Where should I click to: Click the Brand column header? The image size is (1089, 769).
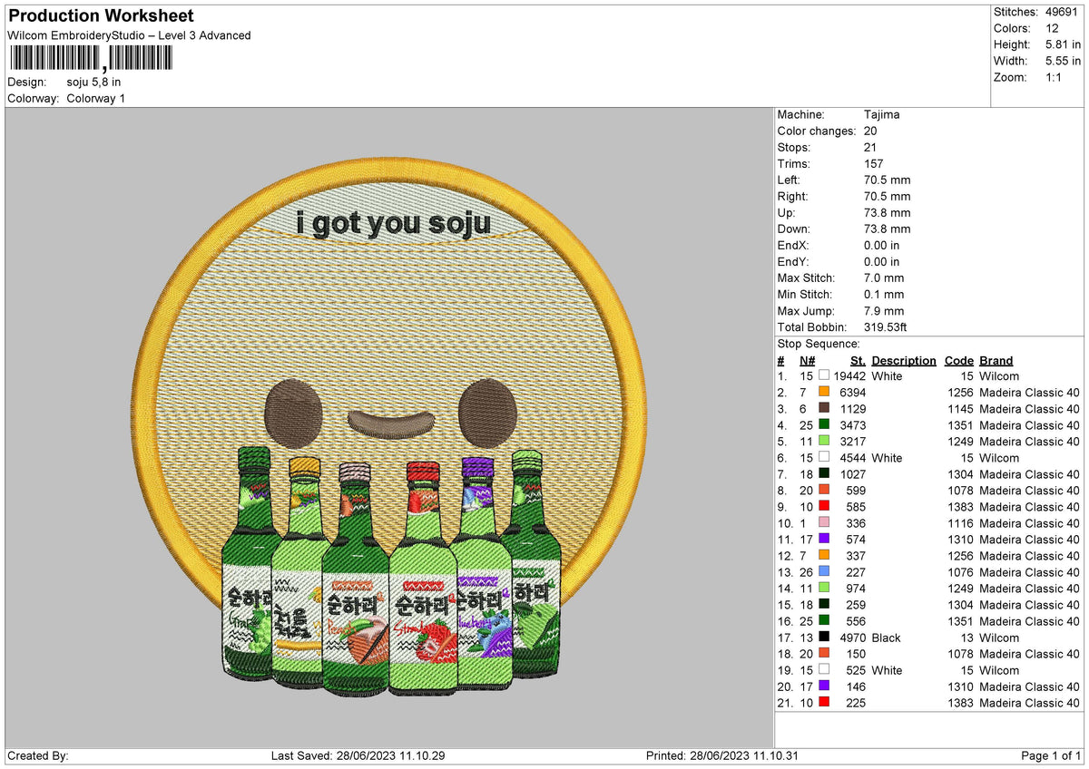(x=996, y=360)
